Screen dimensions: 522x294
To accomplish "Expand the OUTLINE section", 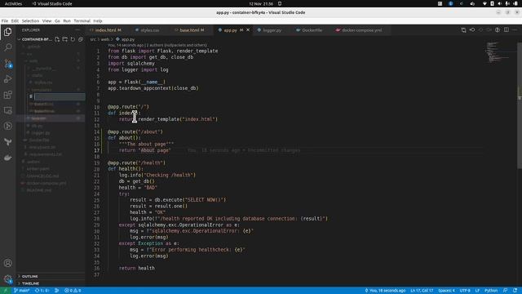I will pyautogui.click(x=51, y=276).
